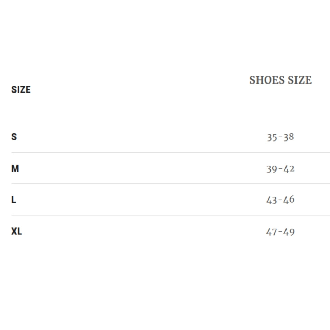Viewport: 330px width, 330px height.
Task: Click the SHOES SIZE column header
Action: point(280,80)
